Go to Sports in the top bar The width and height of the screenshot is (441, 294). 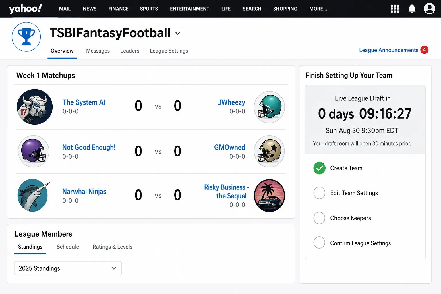coord(149,9)
